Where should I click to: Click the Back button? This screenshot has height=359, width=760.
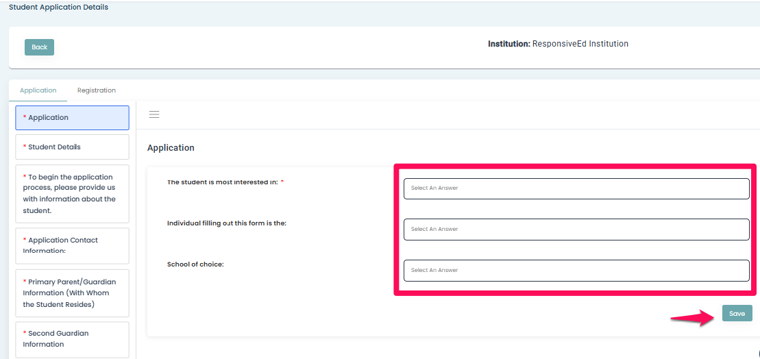[39, 47]
